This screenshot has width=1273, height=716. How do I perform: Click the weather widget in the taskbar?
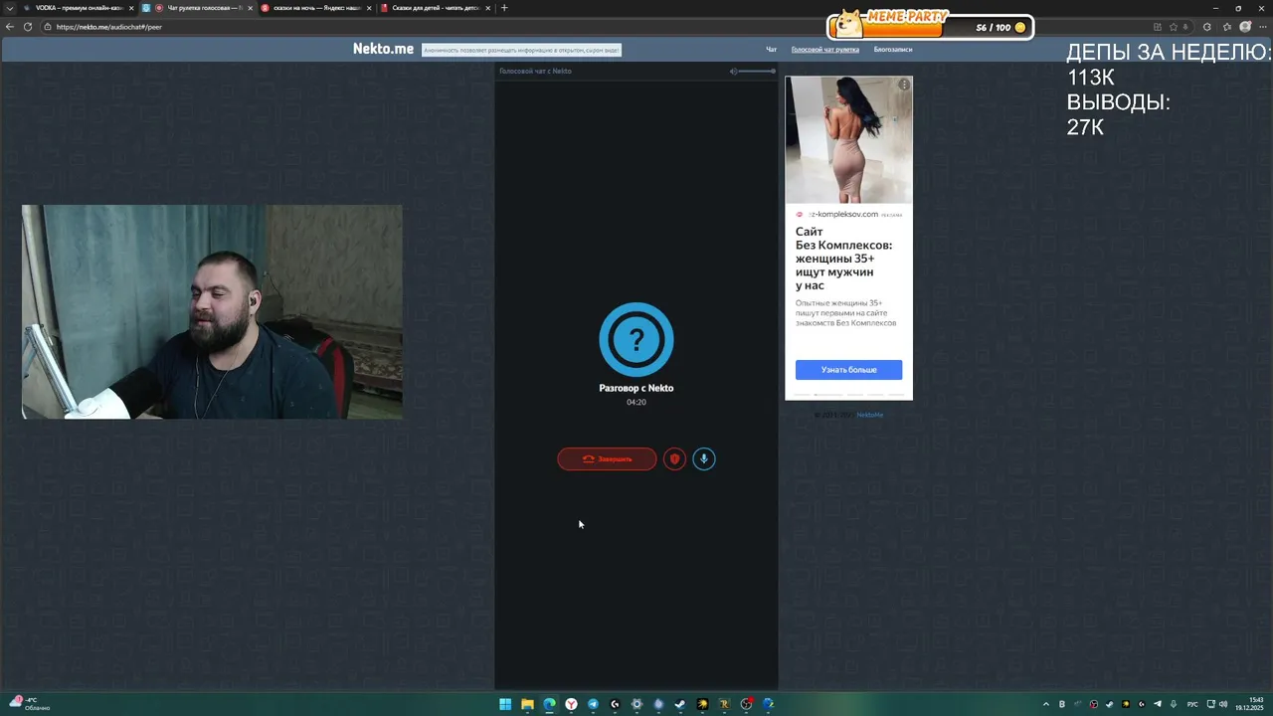30,704
